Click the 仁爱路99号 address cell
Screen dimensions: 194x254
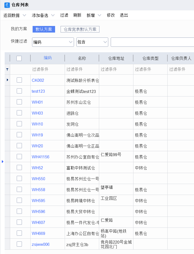pyautogui.click(x=116, y=157)
